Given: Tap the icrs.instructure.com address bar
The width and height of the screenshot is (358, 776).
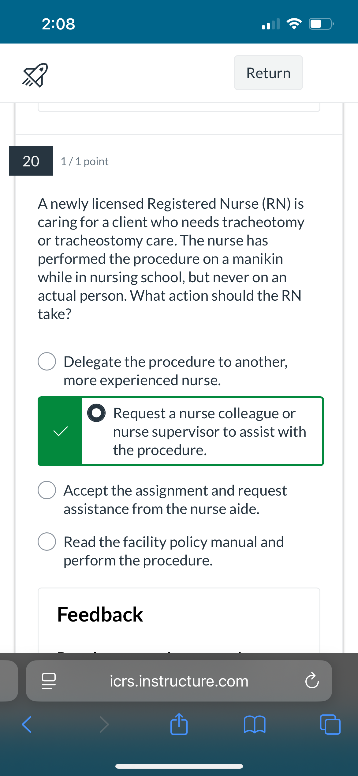Looking at the screenshot, I should click(179, 681).
